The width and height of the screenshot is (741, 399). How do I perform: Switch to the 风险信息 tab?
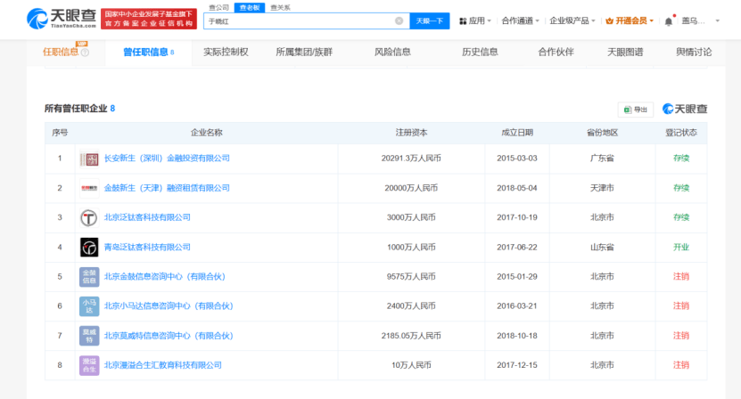coord(392,53)
